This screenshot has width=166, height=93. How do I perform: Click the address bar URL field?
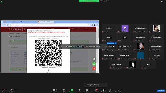pos(49,25)
